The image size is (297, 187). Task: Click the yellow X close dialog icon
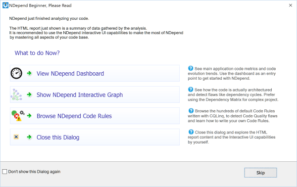pos(16,137)
